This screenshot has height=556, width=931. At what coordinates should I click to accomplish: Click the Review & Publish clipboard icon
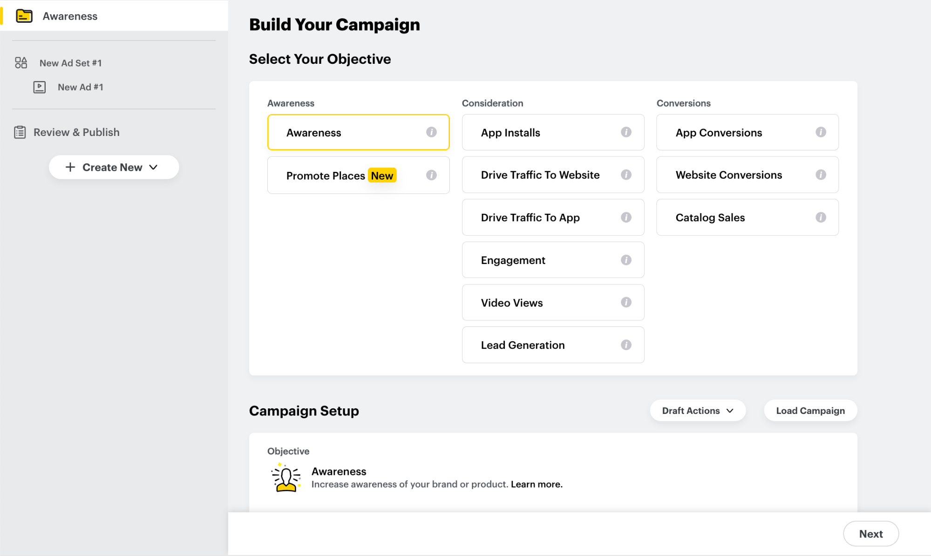[x=20, y=132]
